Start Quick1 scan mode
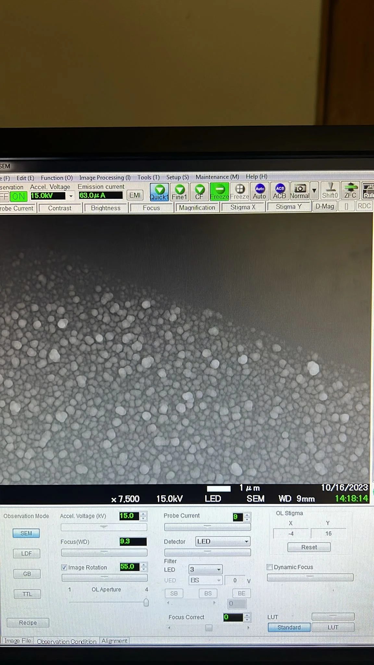 pyautogui.click(x=159, y=192)
